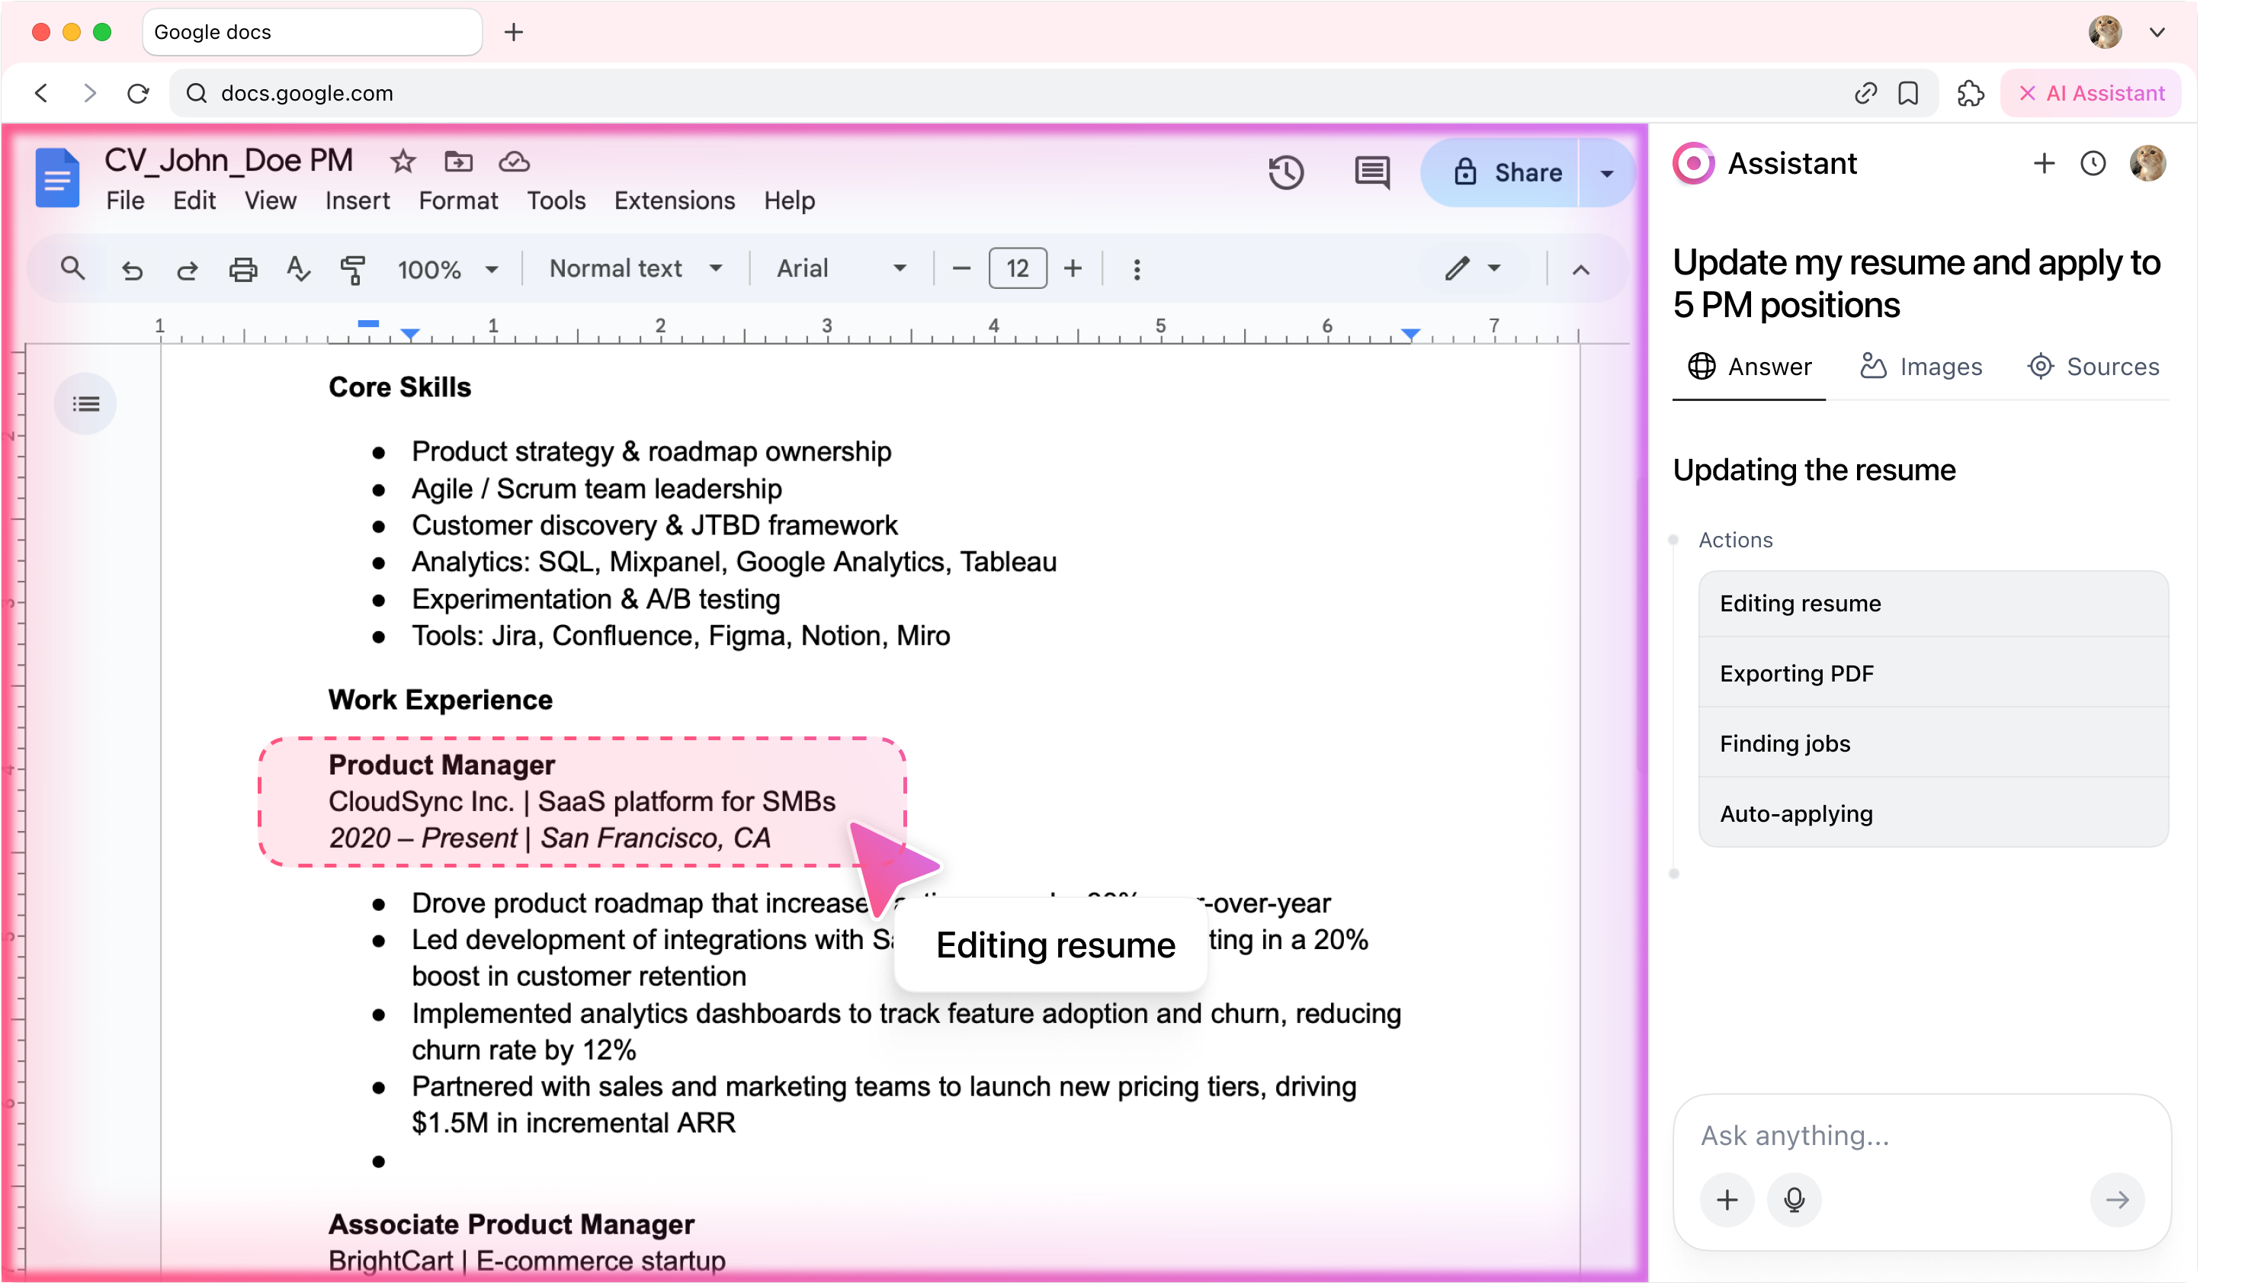Open a new browser tab
2258x1283 pixels.
514,33
